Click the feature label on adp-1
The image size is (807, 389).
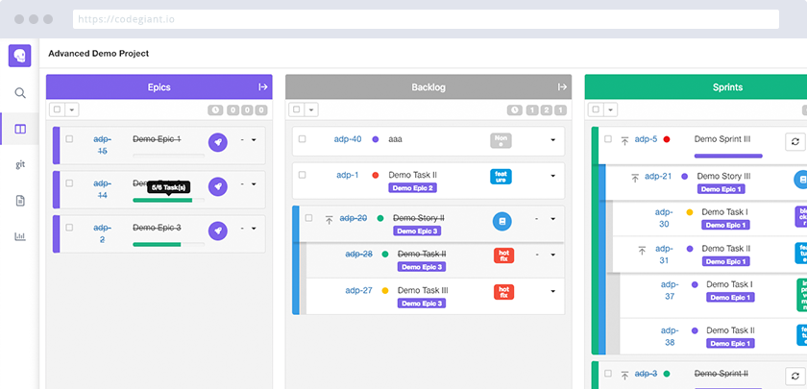[x=501, y=177]
